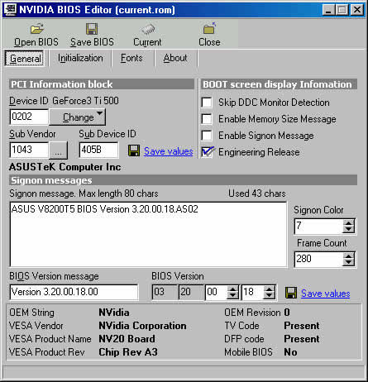The height and width of the screenshot is (382, 368).
Task: Increment BIOS Version 00 field spinner
Action: point(233,289)
